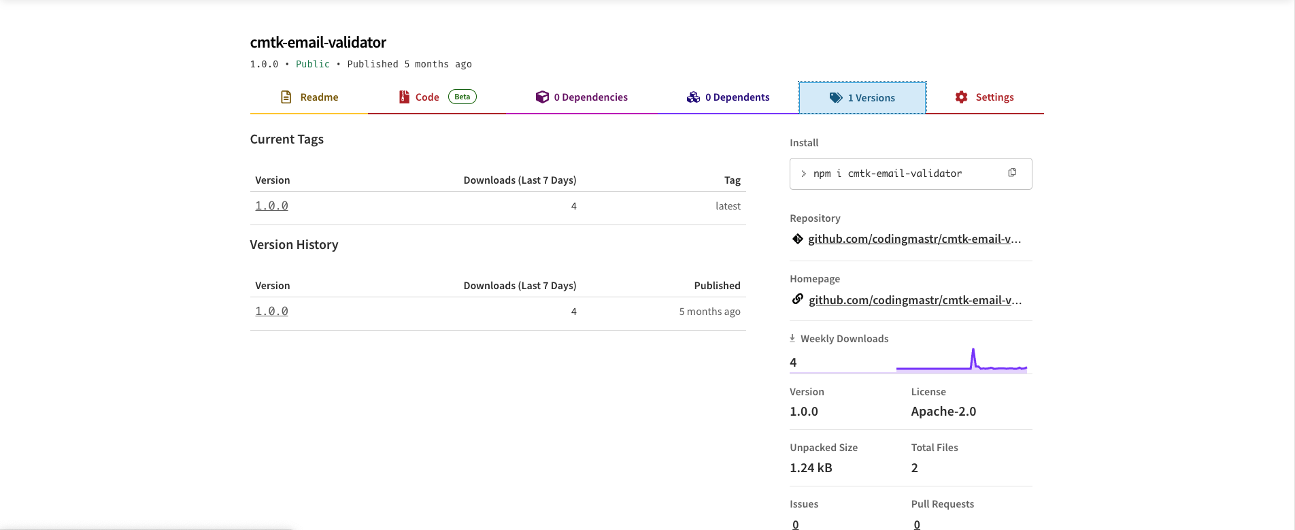This screenshot has height=530, width=1295.
Task: Open the GitHub repository link
Action: [x=914, y=239]
